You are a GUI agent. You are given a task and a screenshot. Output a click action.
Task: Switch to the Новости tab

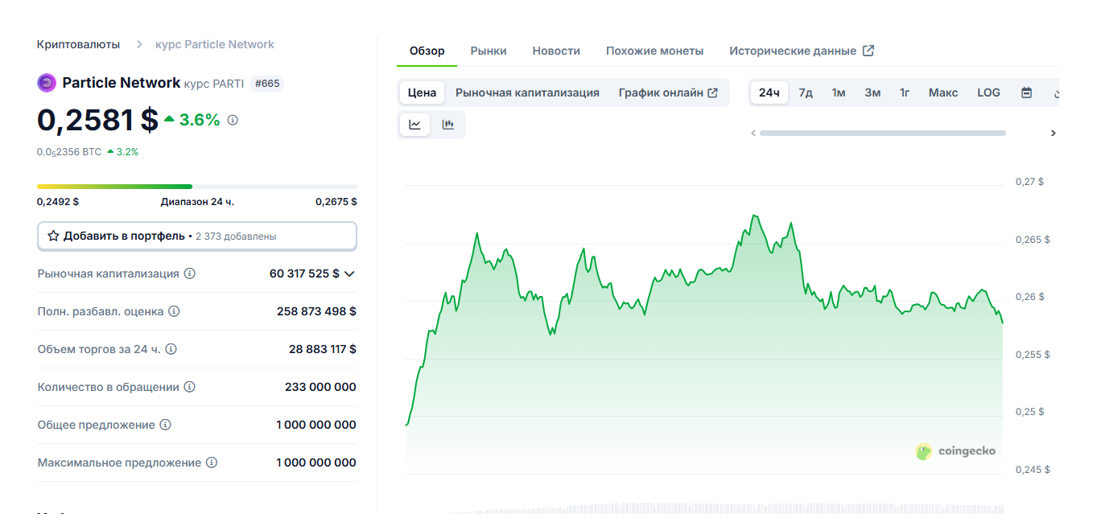[556, 51]
